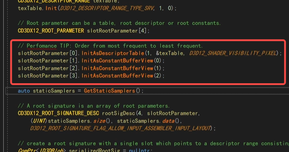The image size is (289, 152).
Task: Click InitAsConstantBufferView(1) call
Action: coord(121,68)
